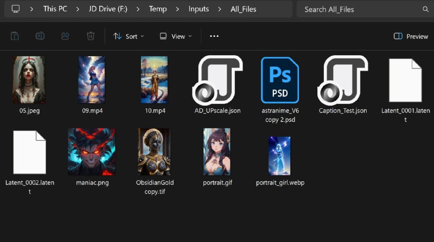Click the Paste clipboard icon in toolbar
This screenshot has width=434, height=242.
[x=15, y=36]
